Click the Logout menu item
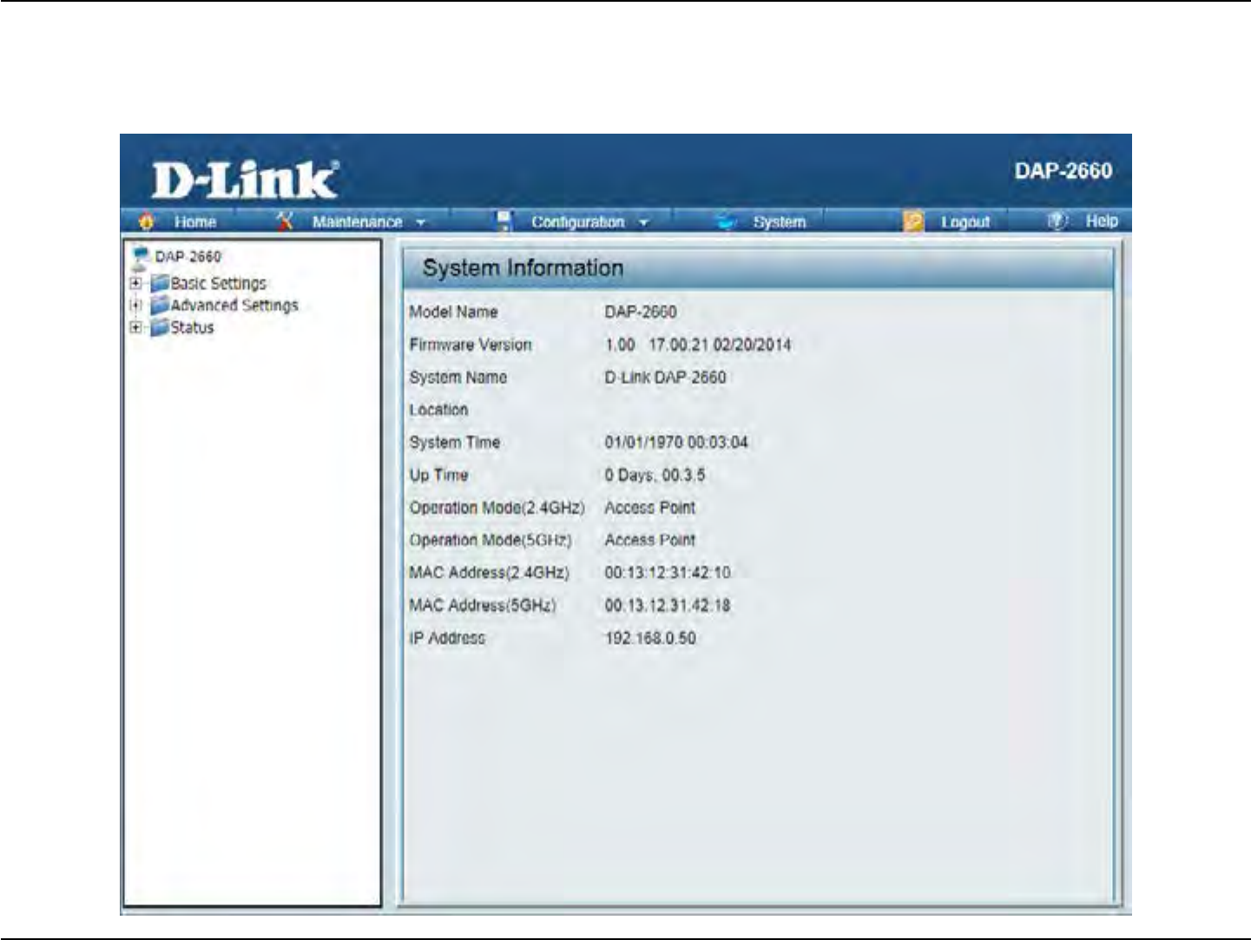Viewport: 1251px width, 940px height. tap(965, 222)
